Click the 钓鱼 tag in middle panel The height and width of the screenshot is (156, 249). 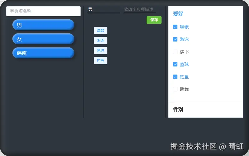pyautogui.click(x=101, y=61)
